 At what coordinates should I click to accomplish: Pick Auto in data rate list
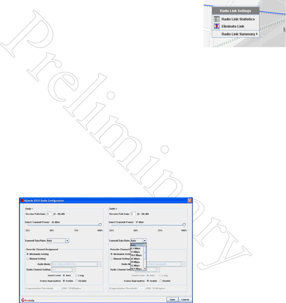[x=137, y=245]
